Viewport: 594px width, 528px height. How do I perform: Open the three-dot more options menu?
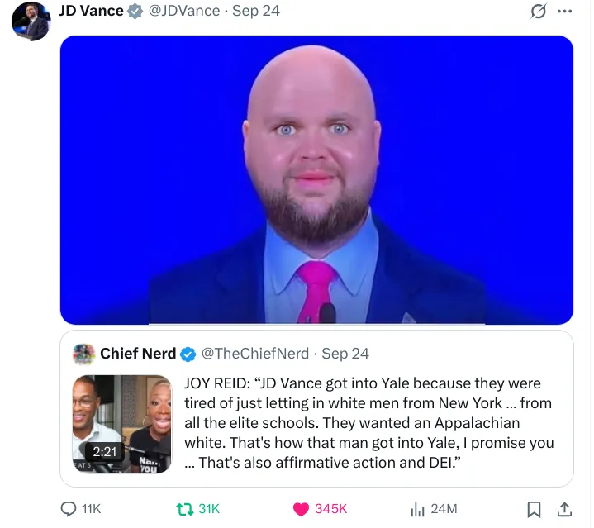[x=564, y=11]
